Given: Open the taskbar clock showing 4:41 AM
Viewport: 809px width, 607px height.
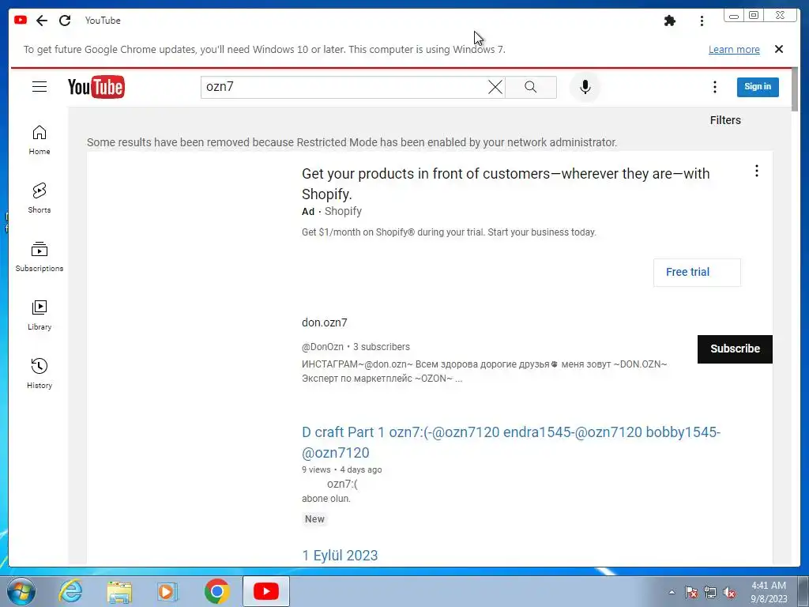Looking at the screenshot, I should tap(769, 592).
